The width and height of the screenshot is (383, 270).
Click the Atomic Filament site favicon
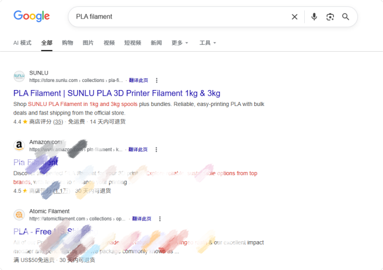(x=19, y=215)
